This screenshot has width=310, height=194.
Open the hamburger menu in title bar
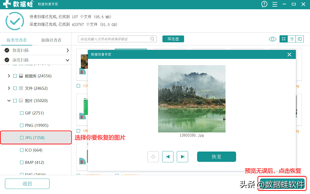coord(275,4)
